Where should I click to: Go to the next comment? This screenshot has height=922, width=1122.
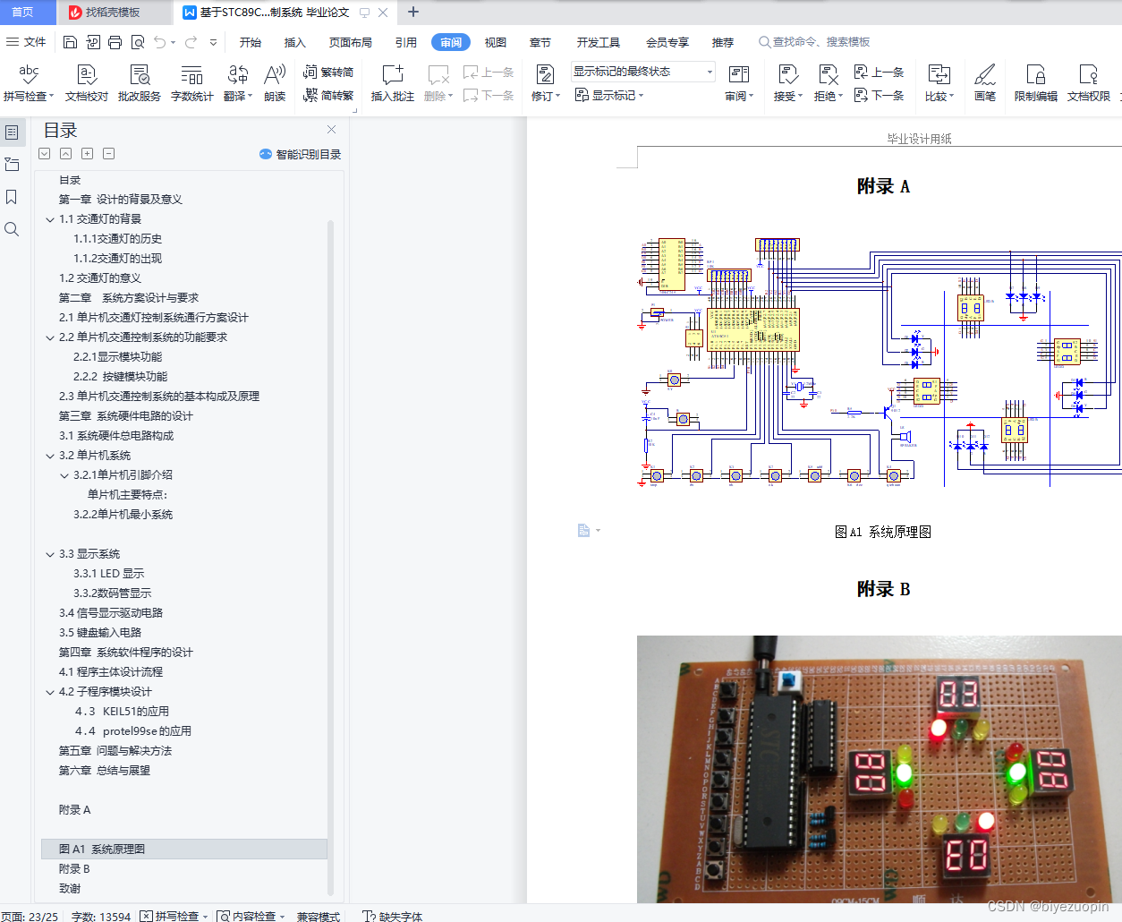pos(489,95)
